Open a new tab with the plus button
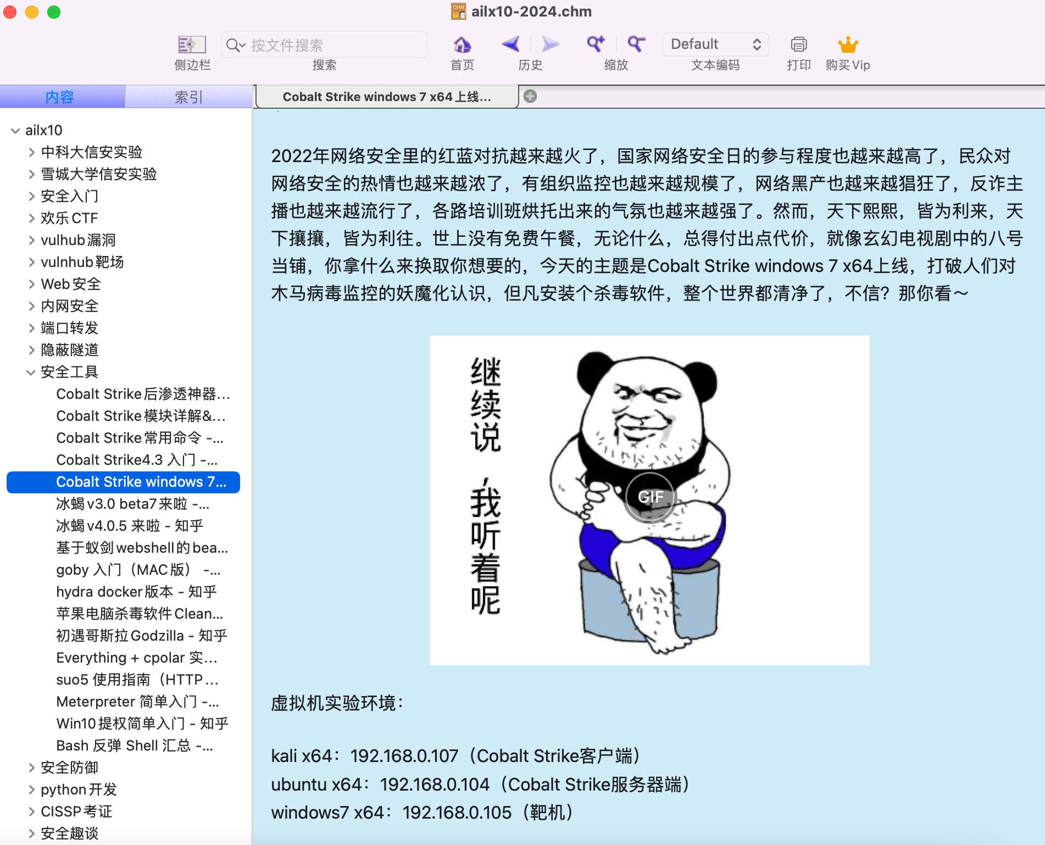 (530, 96)
